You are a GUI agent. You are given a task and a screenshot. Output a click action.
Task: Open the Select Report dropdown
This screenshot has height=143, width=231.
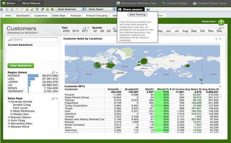click(101, 9)
